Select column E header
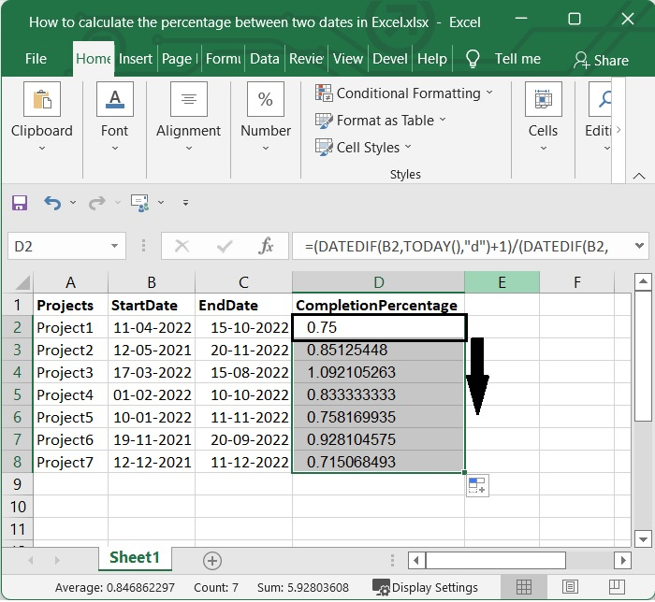The height and width of the screenshot is (602, 655). (x=502, y=282)
